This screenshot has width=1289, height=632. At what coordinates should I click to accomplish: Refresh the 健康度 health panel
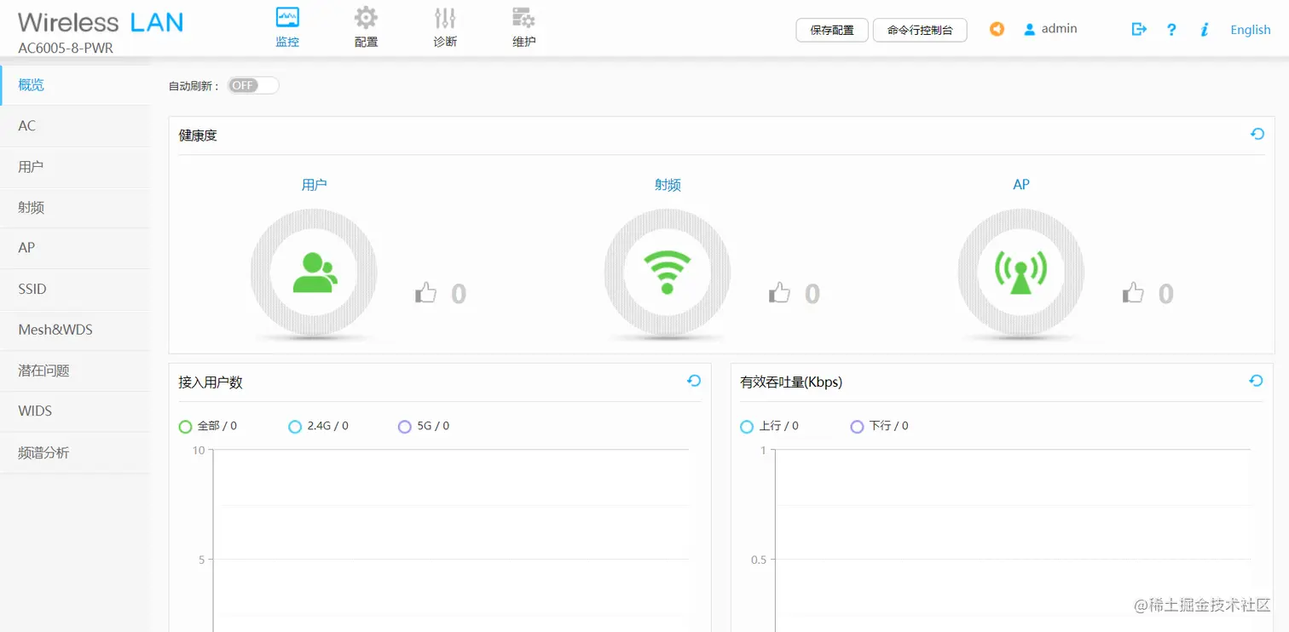[1257, 134]
